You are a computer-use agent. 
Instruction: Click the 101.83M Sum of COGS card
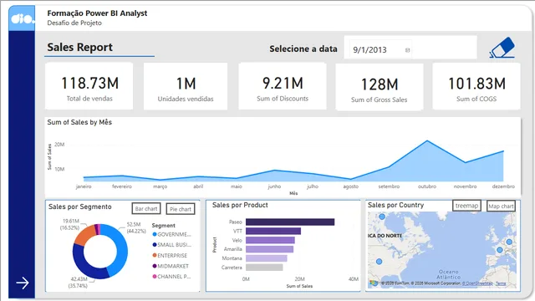point(476,86)
